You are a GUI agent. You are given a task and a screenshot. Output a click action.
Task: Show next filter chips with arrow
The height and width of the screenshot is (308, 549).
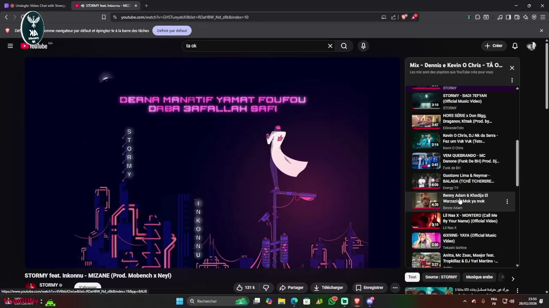click(x=513, y=278)
